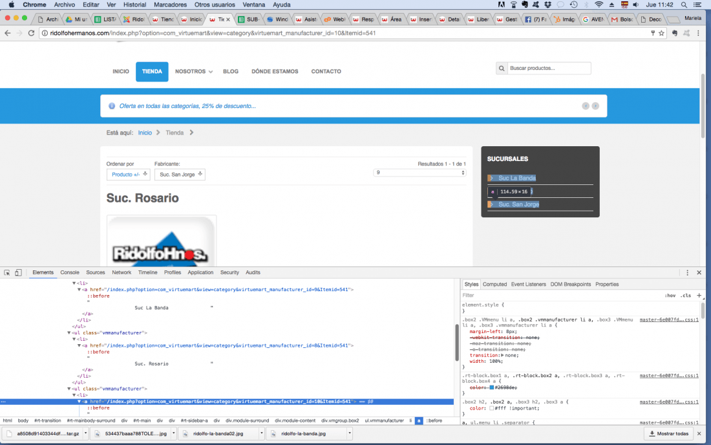Expand the NOSOTROS menu arrow
This screenshot has width=711, height=445.
211,72
